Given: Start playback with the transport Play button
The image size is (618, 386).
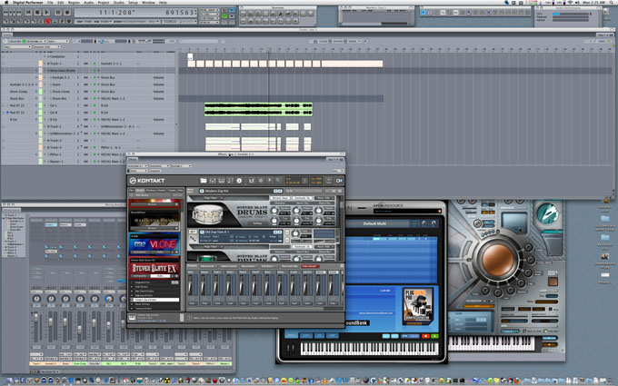Looking at the screenshot, I should coord(47,13).
